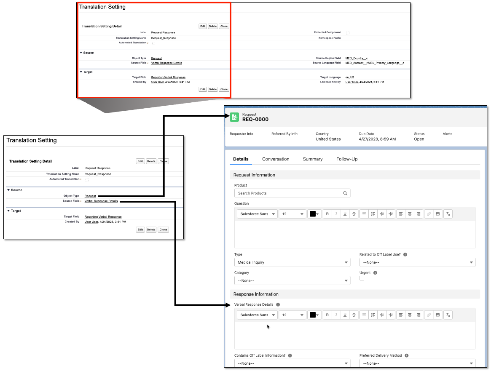Insert image in Verbal Response Details editor
Screen dimensions: 491x371
click(437, 315)
